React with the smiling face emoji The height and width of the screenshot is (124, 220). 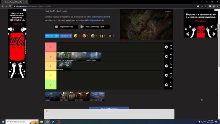76,36
